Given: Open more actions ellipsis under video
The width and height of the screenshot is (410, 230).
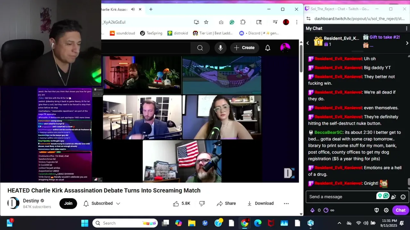Looking at the screenshot, I should point(286,203).
